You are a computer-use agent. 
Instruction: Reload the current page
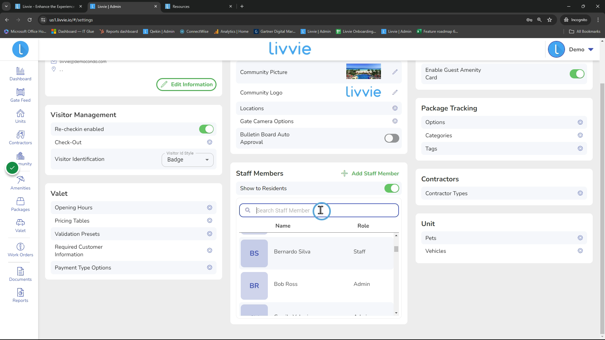30,20
